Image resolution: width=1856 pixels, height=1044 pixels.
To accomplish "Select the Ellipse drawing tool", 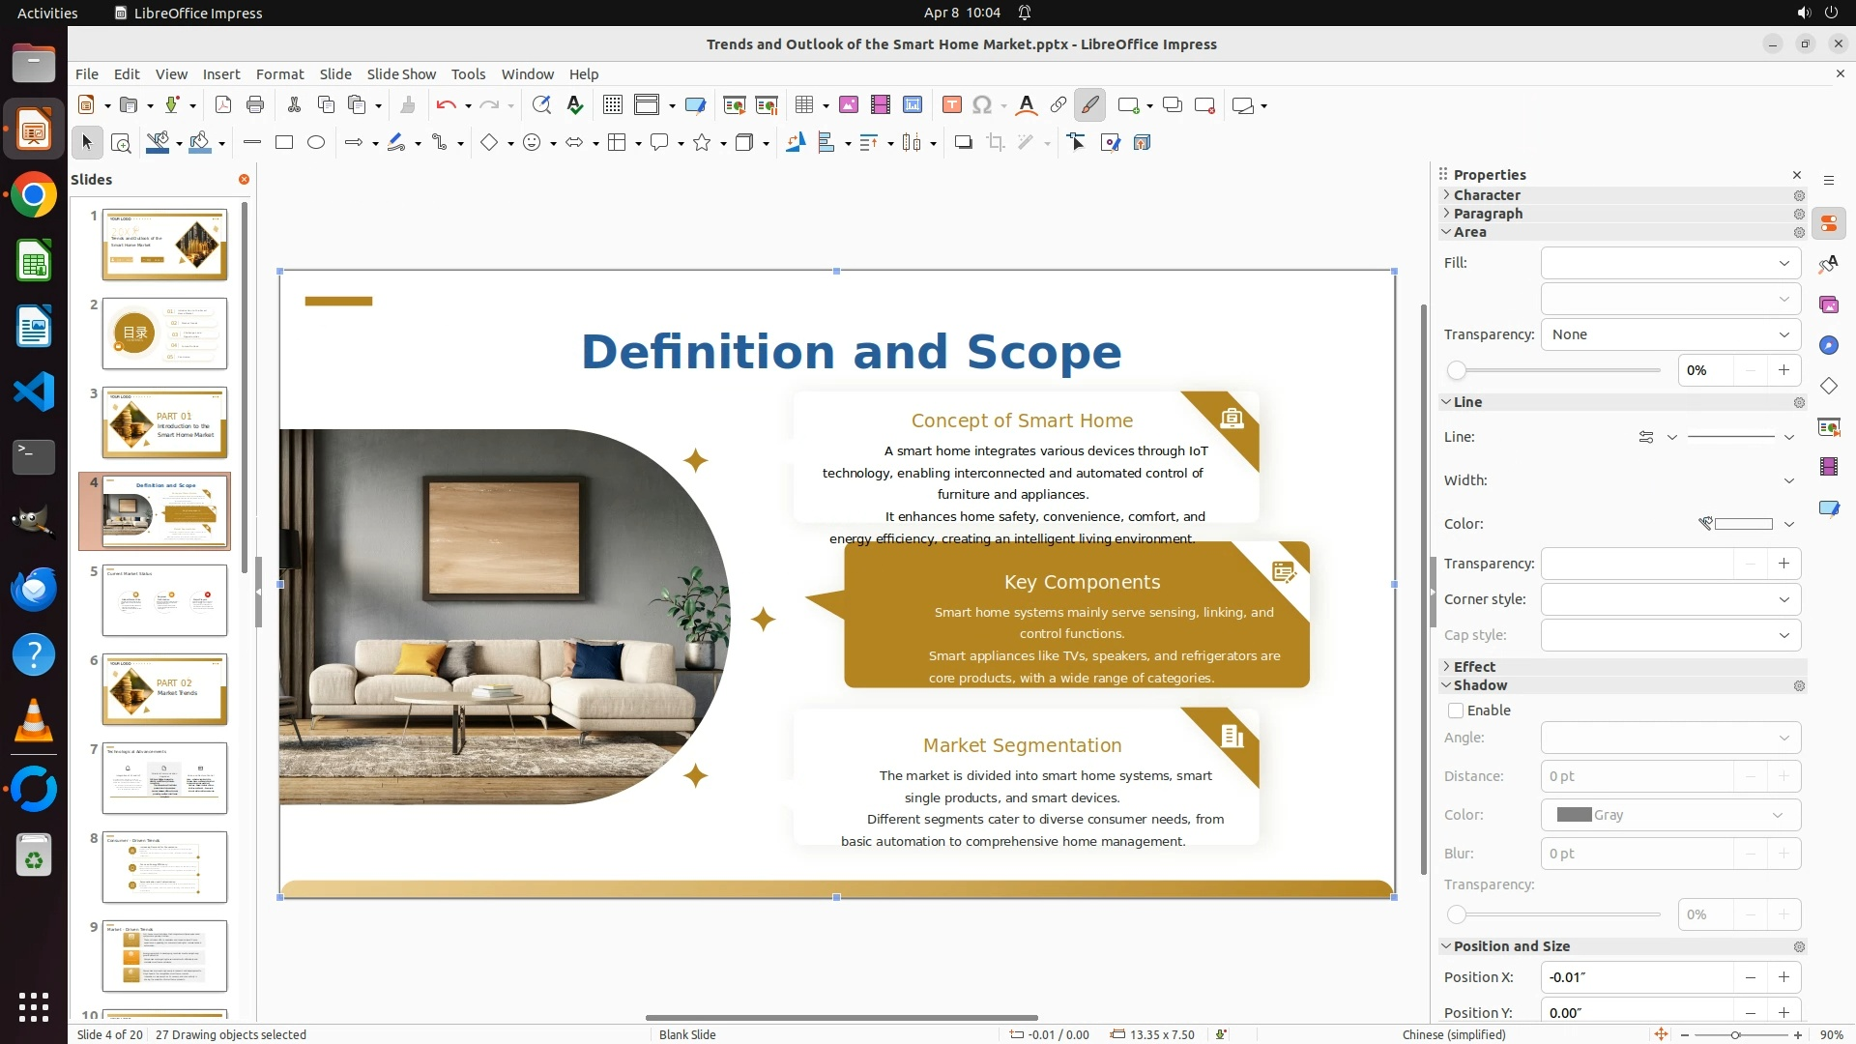I will [x=316, y=143].
